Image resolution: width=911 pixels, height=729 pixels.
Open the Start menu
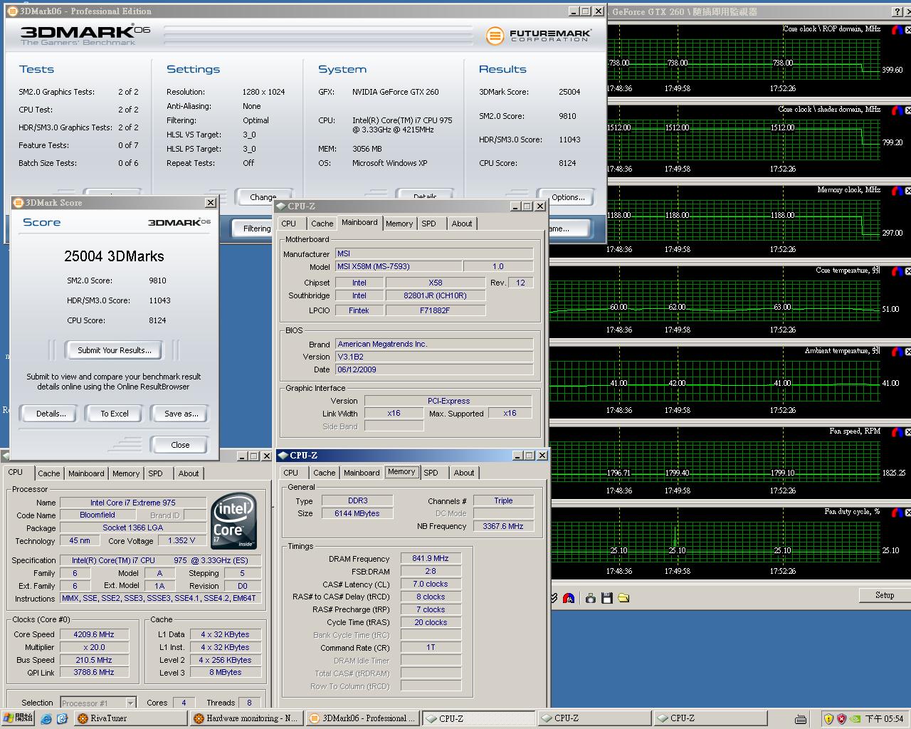[x=18, y=718]
